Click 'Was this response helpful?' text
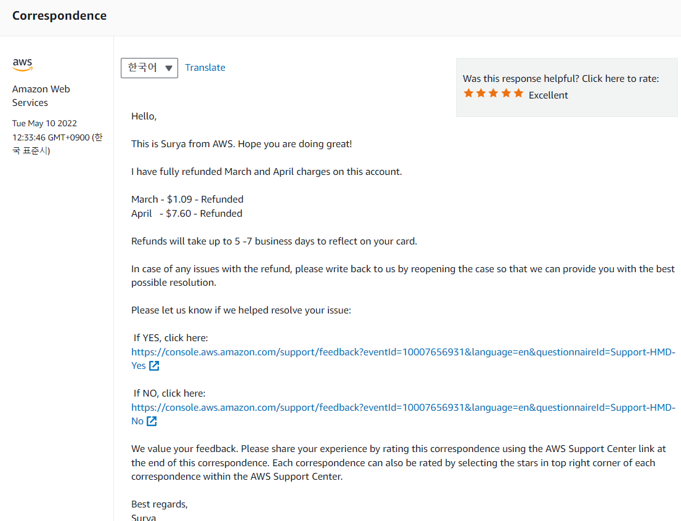The image size is (681, 521). [521, 79]
